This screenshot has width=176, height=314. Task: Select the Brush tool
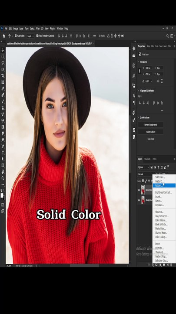click(3, 101)
